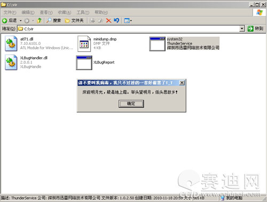Select the XLBugHandler.dll file icon

11,62
